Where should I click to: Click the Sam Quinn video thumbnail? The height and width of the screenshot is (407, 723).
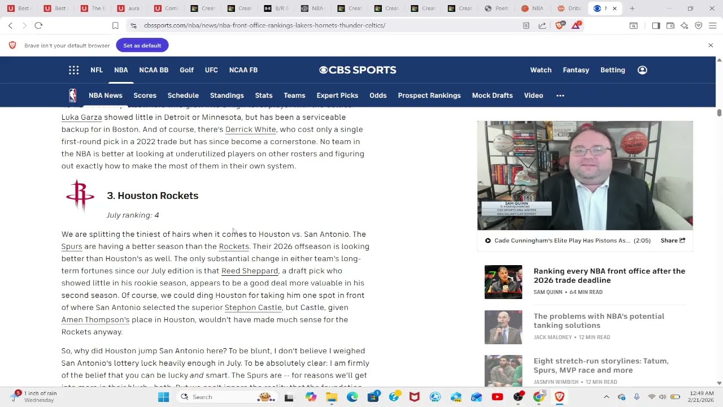coord(585,175)
